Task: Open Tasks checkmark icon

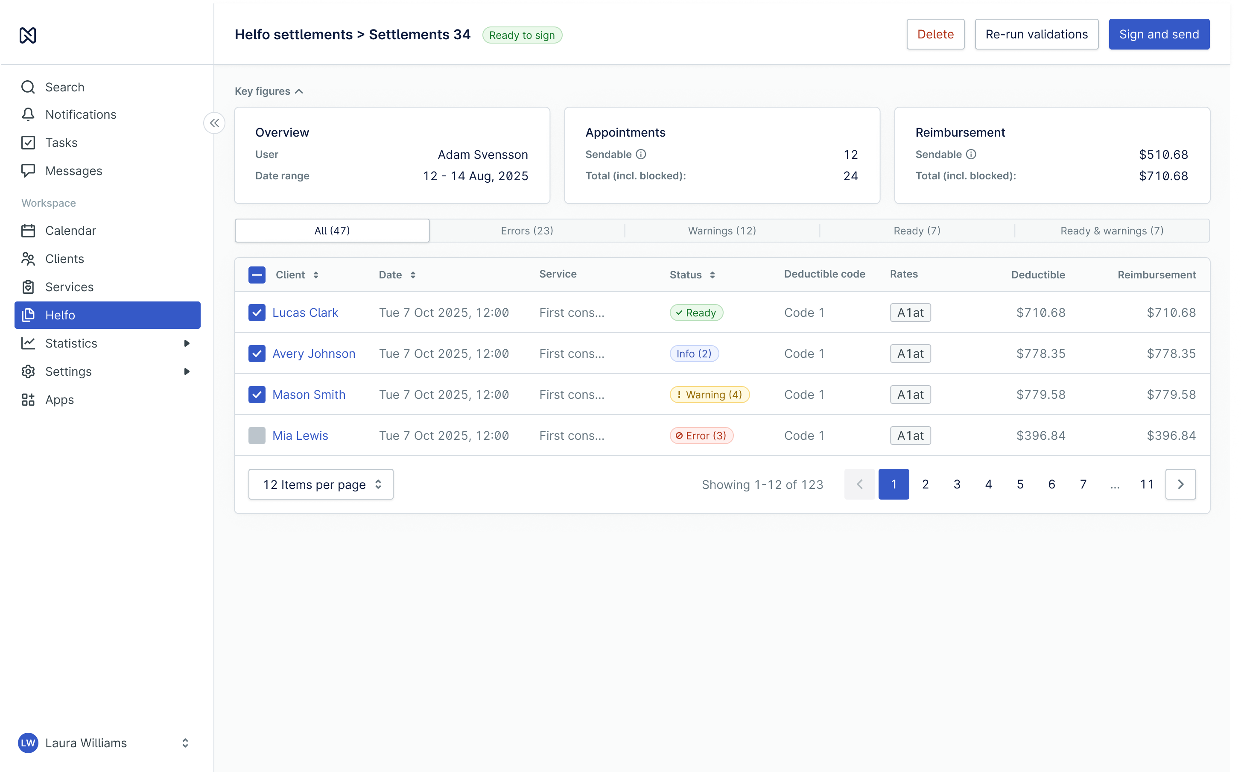Action: [x=28, y=143]
